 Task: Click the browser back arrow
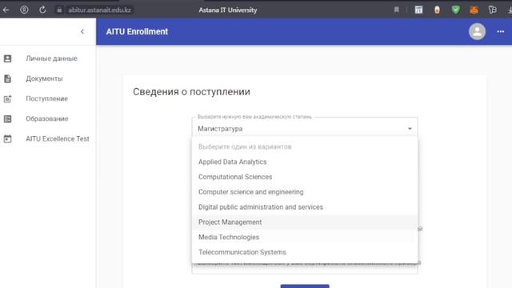(x=6, y=10)
